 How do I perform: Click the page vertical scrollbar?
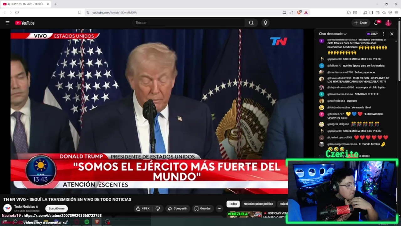coord(399,50)
